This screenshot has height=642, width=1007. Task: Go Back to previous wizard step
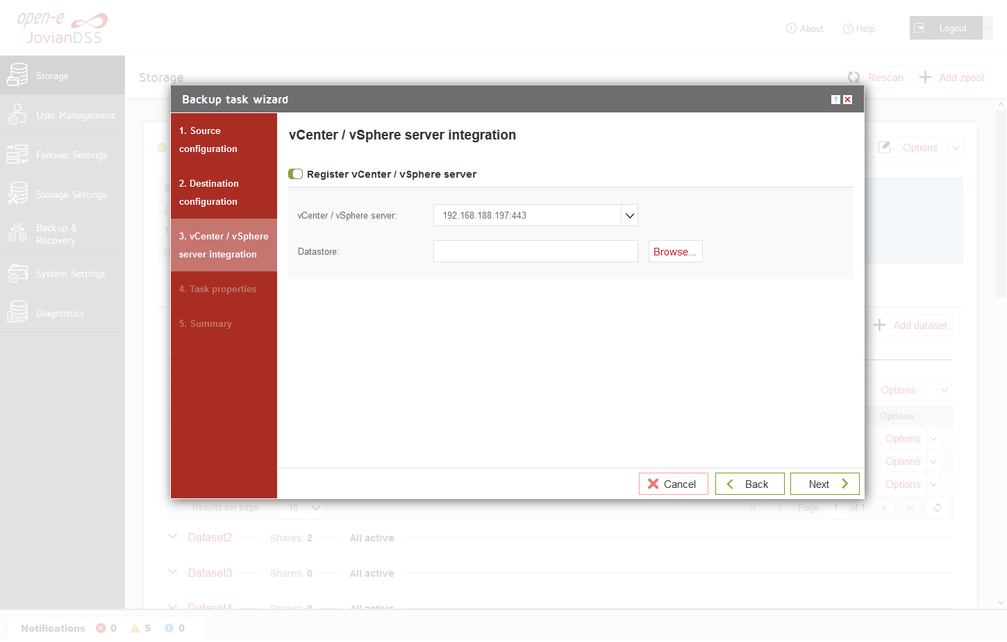pos(749,484)
